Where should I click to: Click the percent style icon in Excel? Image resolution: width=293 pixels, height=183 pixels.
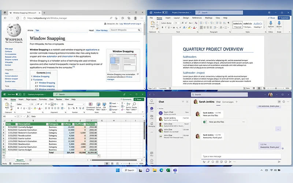(x=74, y=108)
